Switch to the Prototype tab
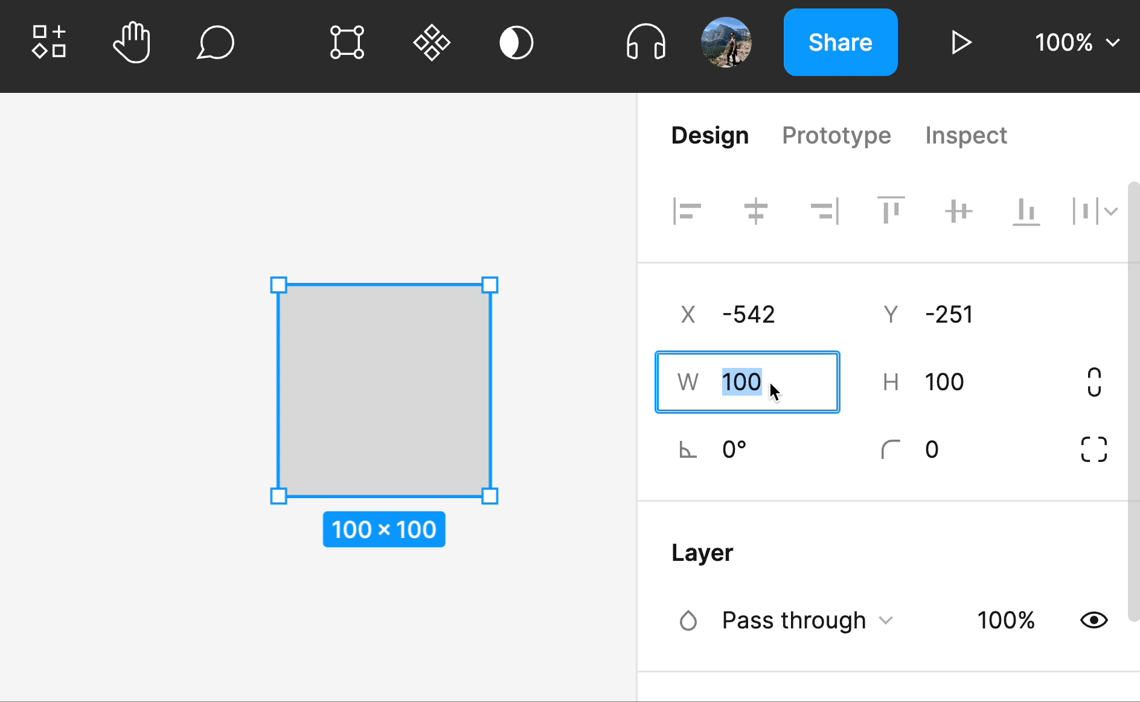The width and height of the screenshot is (1140, 702). click(836, 135)
